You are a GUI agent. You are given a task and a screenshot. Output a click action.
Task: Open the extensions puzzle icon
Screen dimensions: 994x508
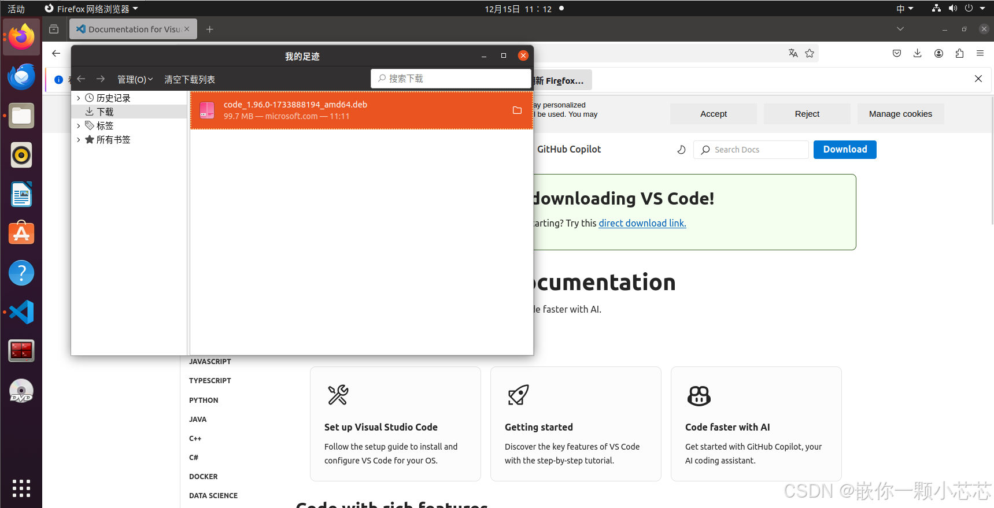tap(959, 53)
